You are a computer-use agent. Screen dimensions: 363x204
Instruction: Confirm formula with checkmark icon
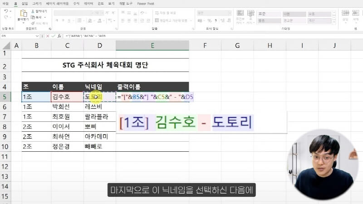(53, 36)
